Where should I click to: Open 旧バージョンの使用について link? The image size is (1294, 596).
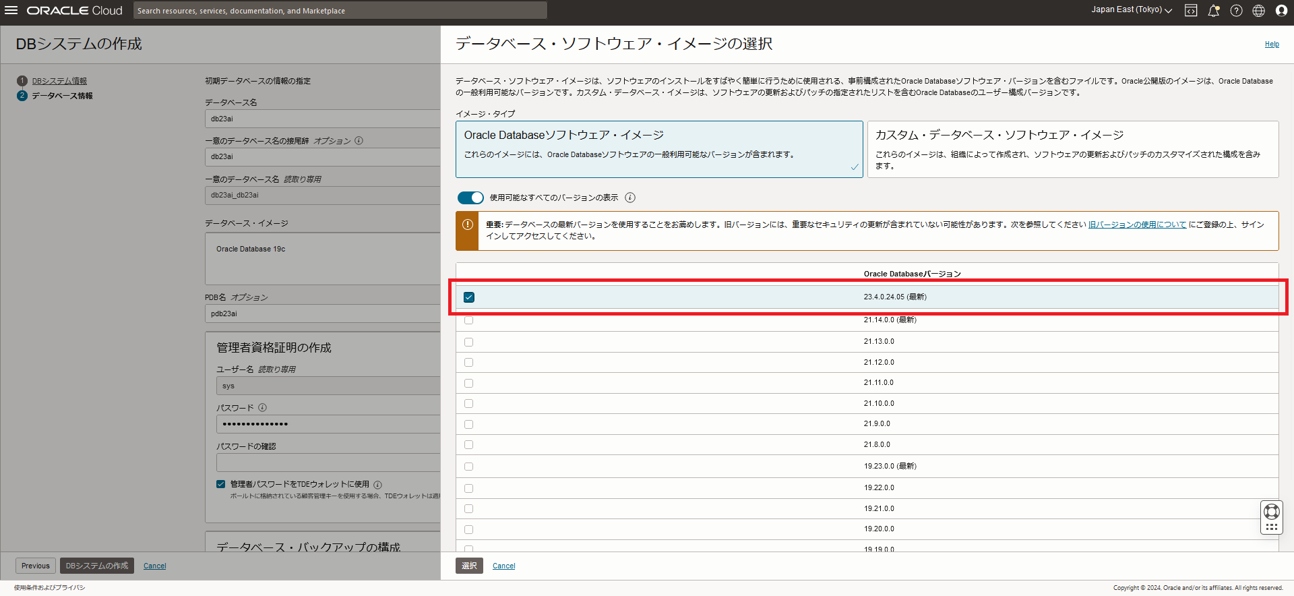tap(1137, 225)
